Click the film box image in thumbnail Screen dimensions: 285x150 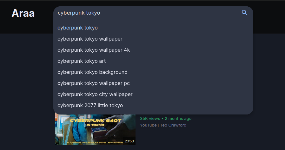coord(99,134)
